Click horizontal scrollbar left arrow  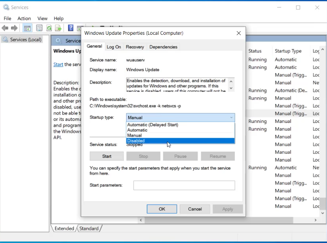(x=141, y=220)
